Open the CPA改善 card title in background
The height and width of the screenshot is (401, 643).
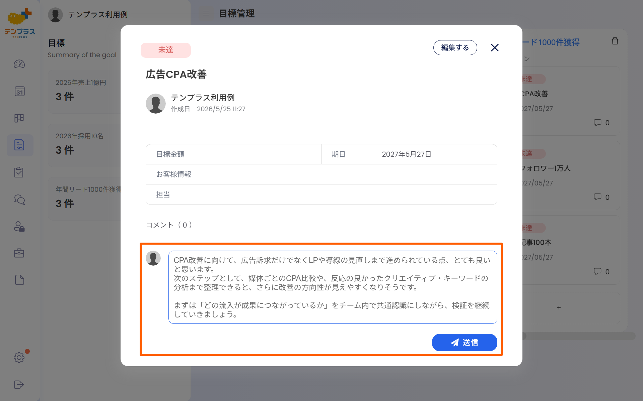point(535,94)
